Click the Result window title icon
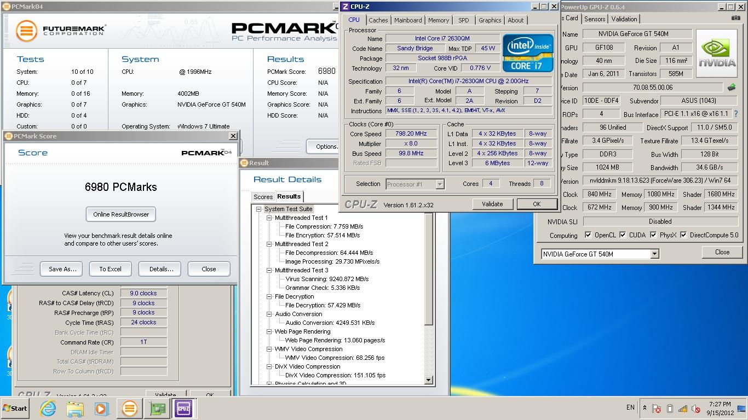Viewport: 748px width, 420px height. [244, 162]
